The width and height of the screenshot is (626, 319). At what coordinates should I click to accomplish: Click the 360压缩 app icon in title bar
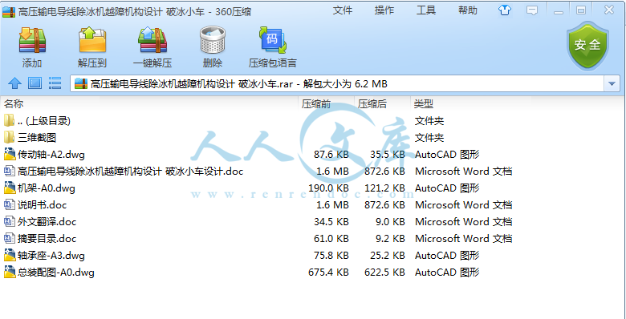[x=8, y=11]
